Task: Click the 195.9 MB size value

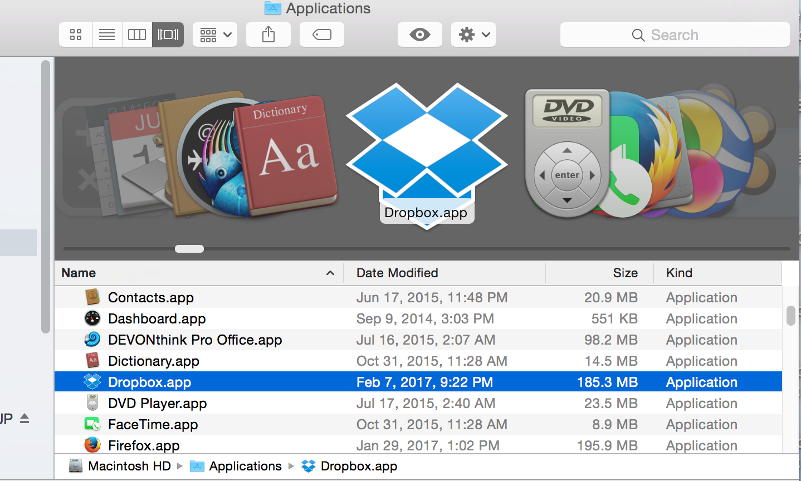Action: pos(607,445)
